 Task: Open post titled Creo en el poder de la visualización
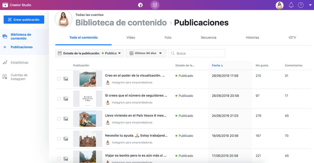click(x=135, y=75)
